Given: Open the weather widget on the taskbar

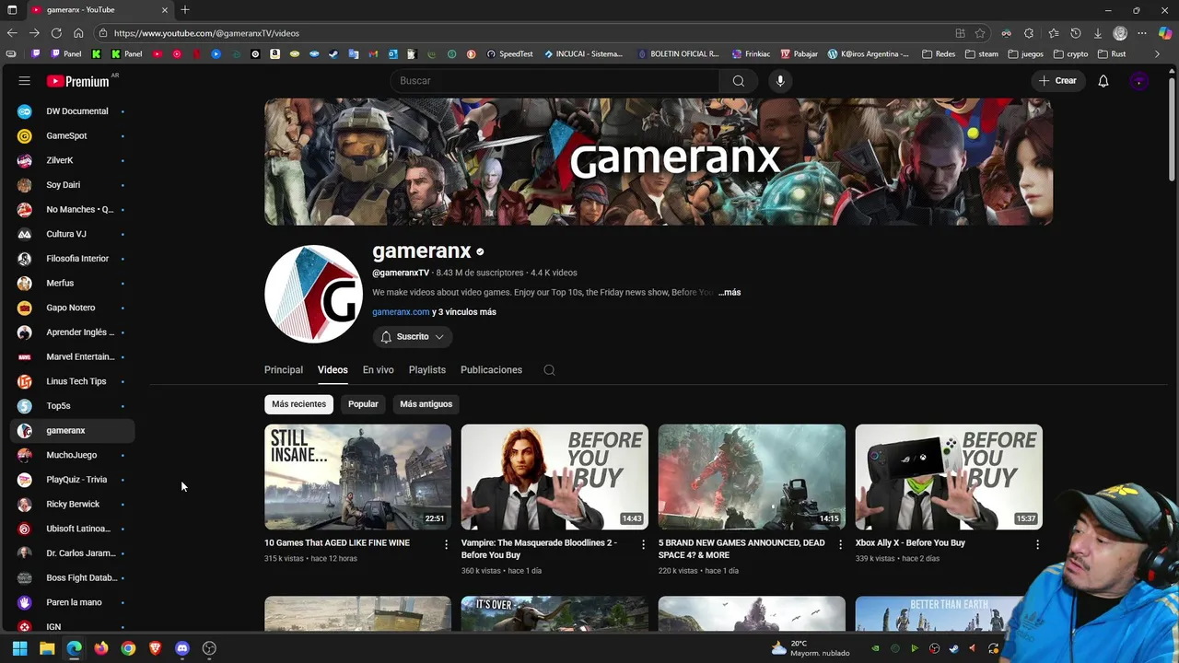Looking at the screenshot, I should click(811, 648).
